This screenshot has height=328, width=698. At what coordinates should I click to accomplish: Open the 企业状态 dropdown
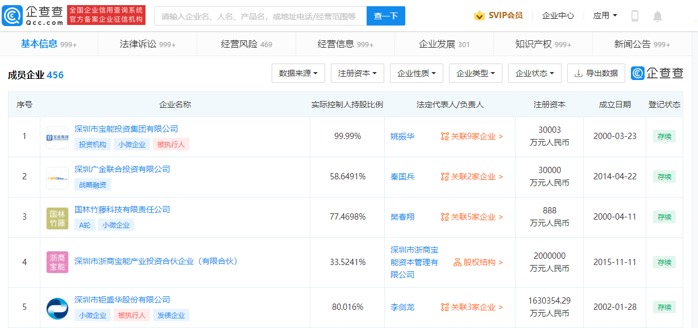click(535, 73)
